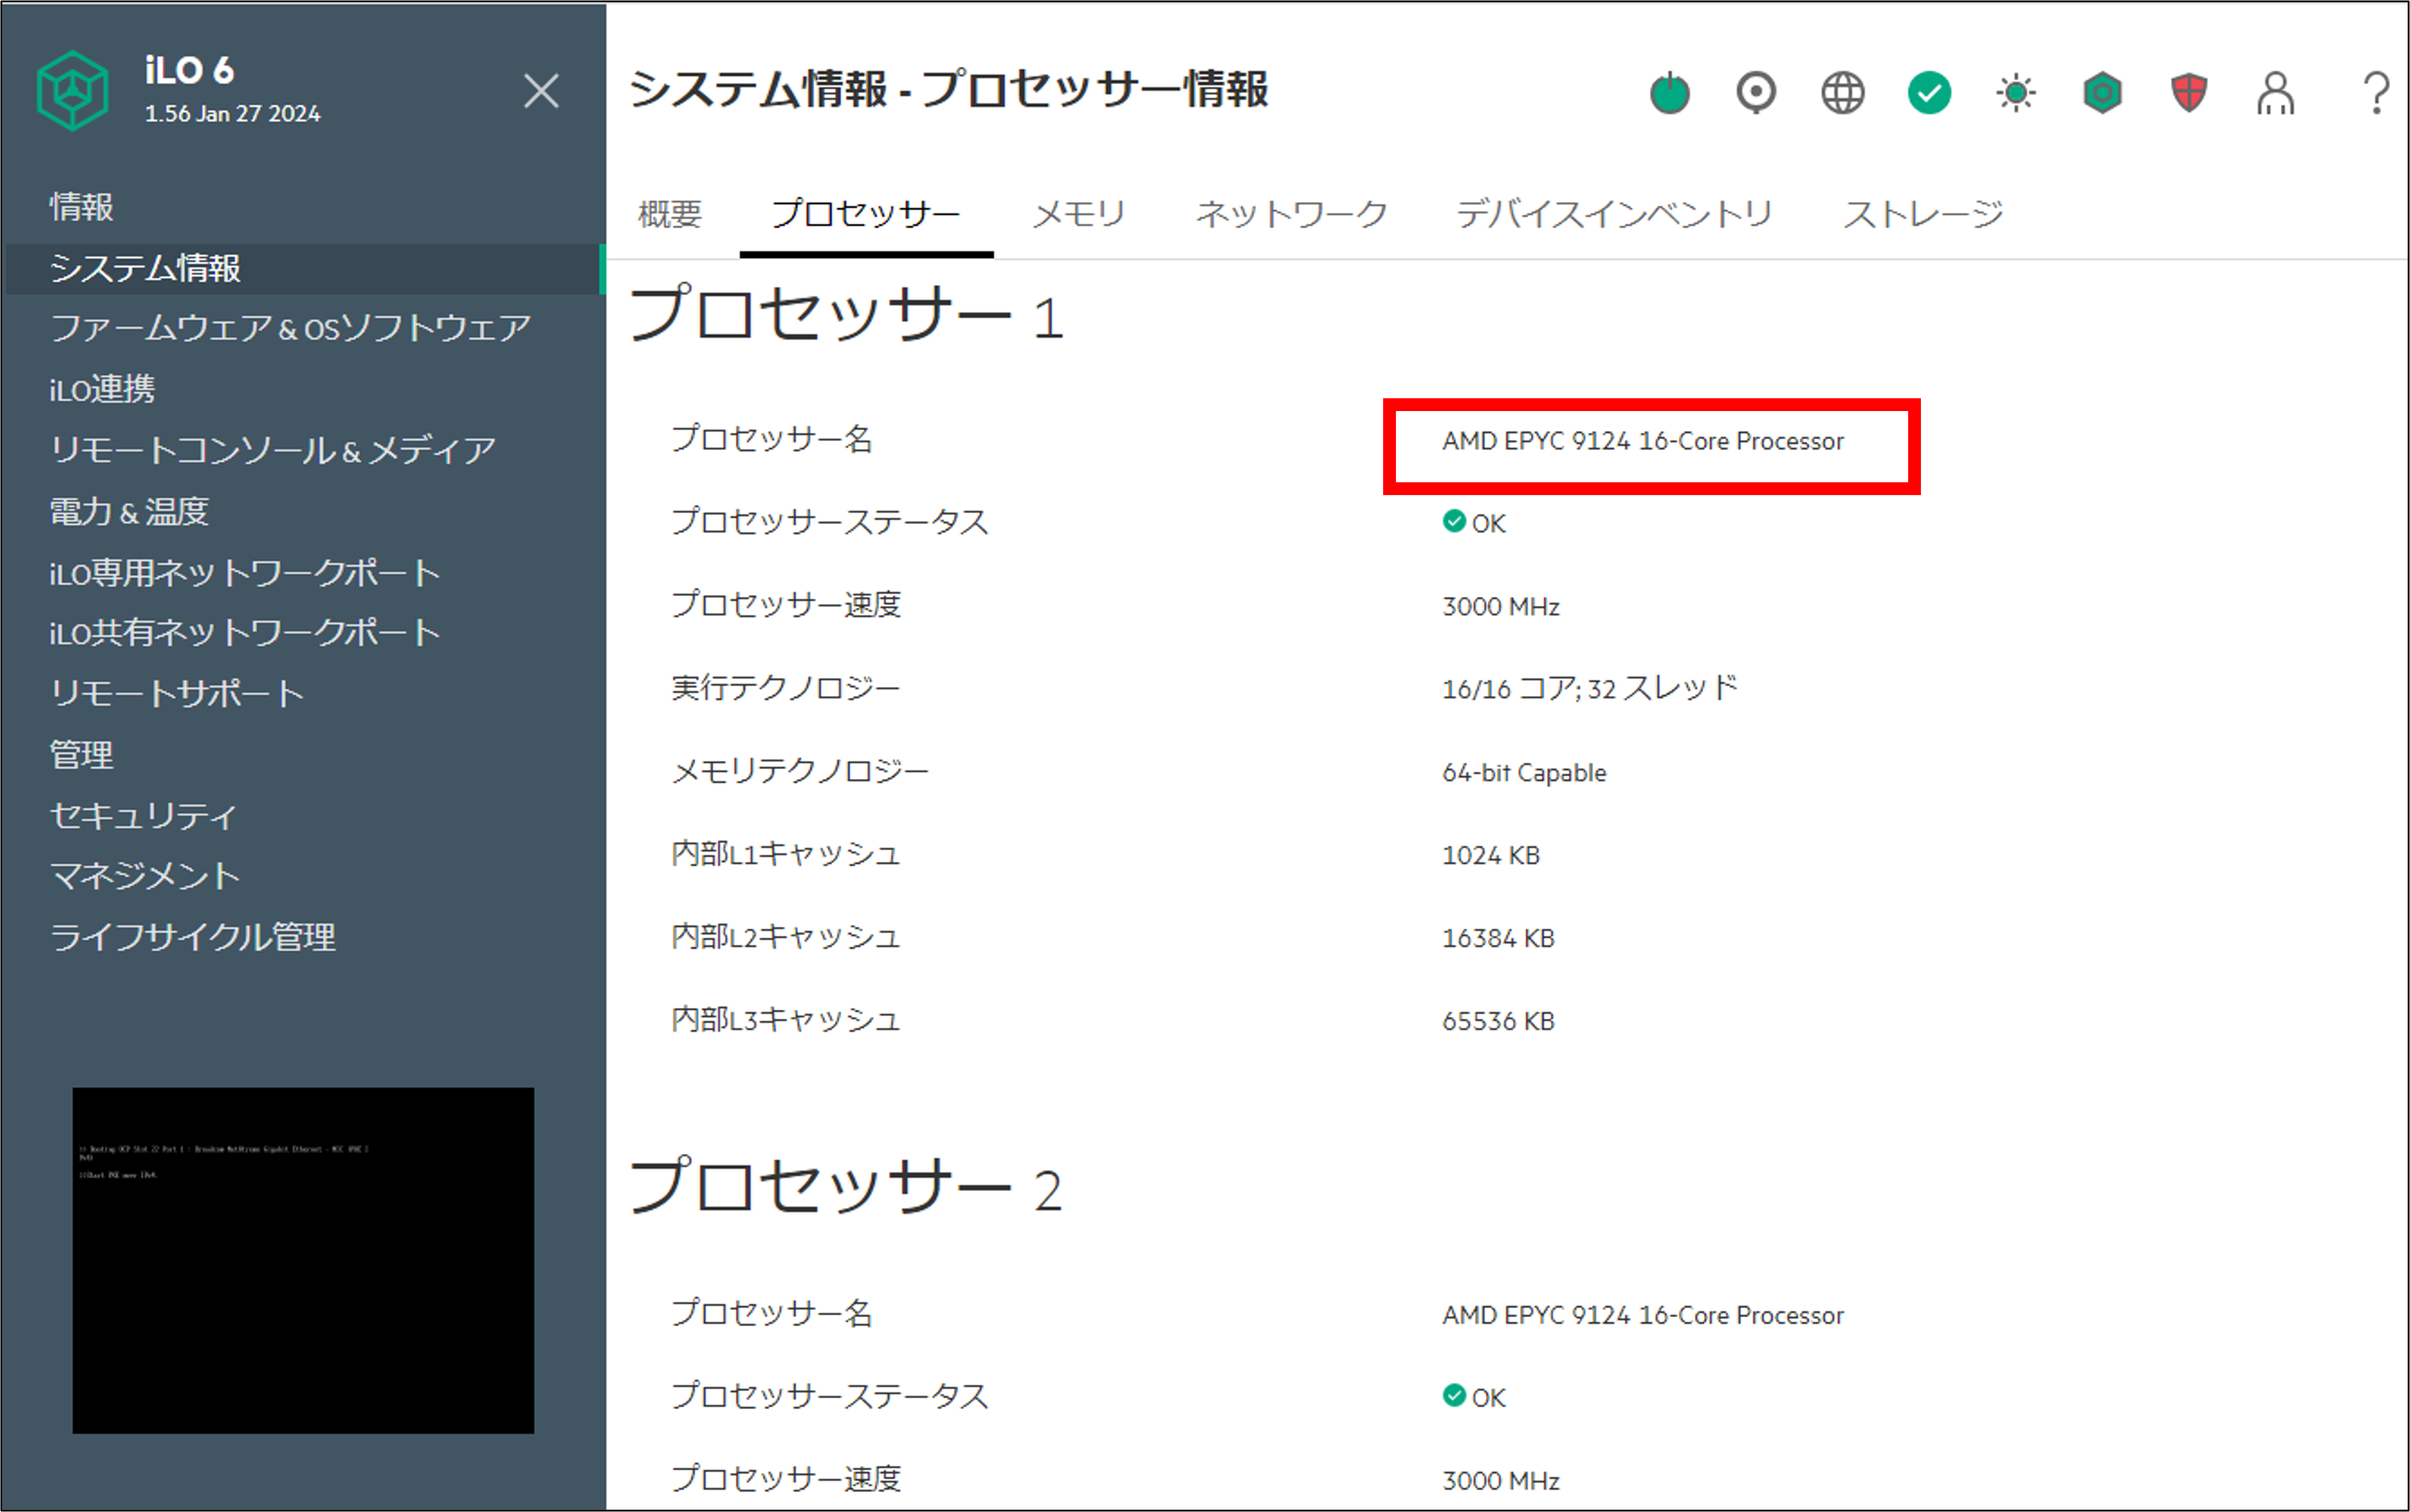Open iLO共有ネットワークポート menu item
Image resolution: width=2410 pixels, height=1512 pixels.
pos(245,632)
